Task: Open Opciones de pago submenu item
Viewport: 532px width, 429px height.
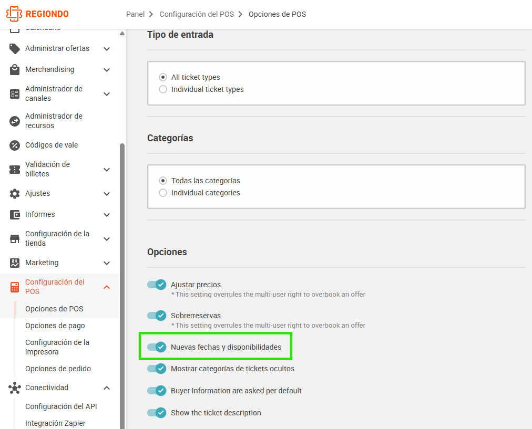Action: click(55, 326)
